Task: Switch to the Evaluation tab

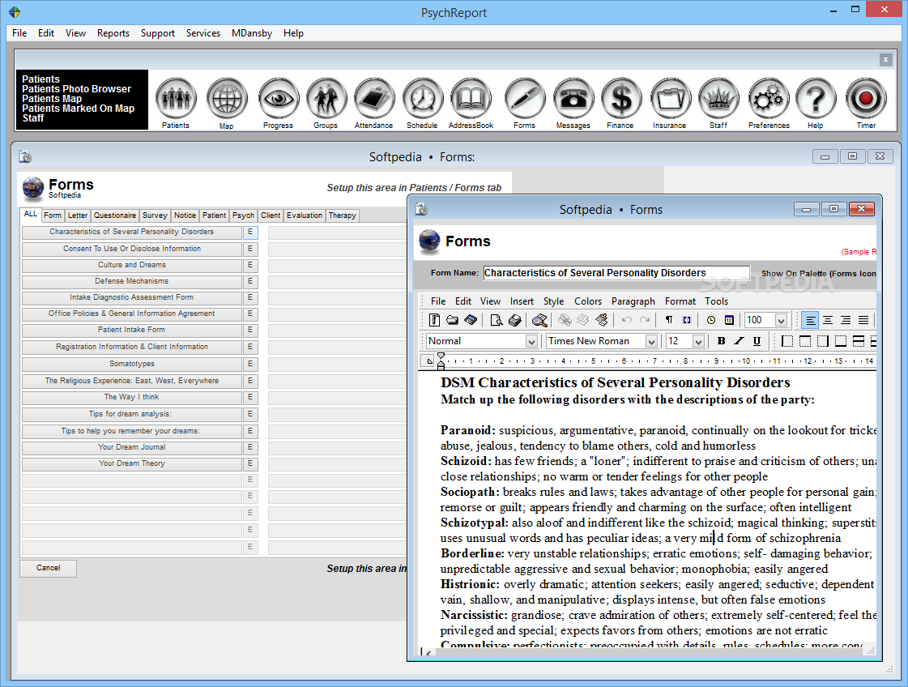Action: click(x=305, y=215)
